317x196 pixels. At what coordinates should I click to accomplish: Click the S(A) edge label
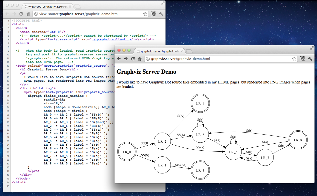(181, 116)
